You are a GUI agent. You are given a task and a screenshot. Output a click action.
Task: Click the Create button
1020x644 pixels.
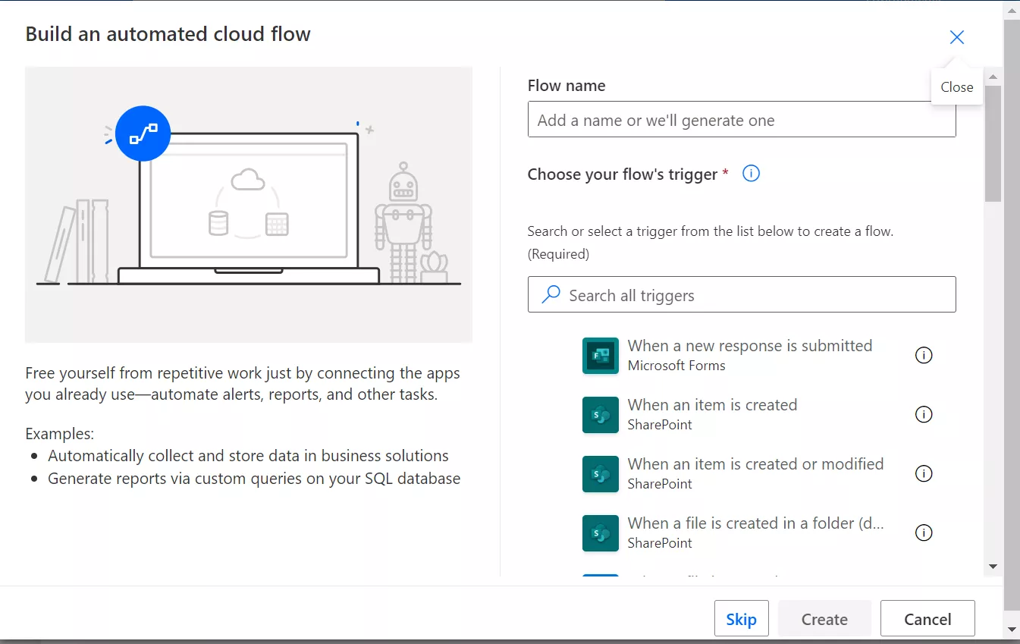(x=824, y=619)
